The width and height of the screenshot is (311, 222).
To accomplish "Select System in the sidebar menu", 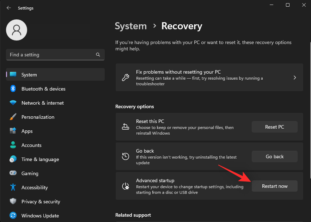I will click(29, 74).
